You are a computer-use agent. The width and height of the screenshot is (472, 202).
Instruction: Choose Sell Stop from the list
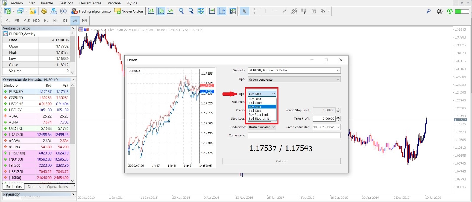tap(262, 111)
